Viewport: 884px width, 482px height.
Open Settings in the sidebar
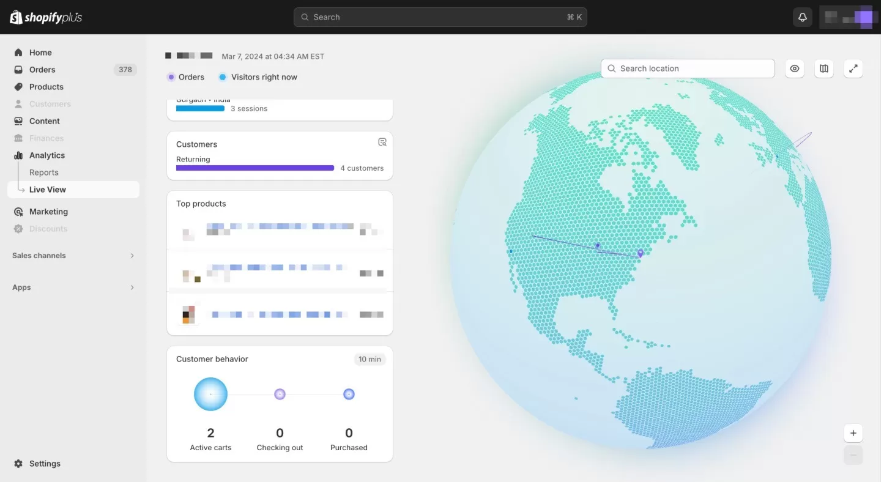(x=45, y=464)
